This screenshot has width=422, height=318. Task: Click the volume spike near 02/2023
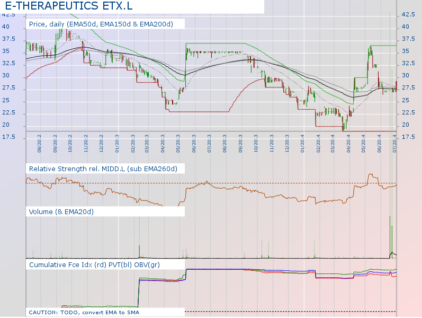click(139, 252)
